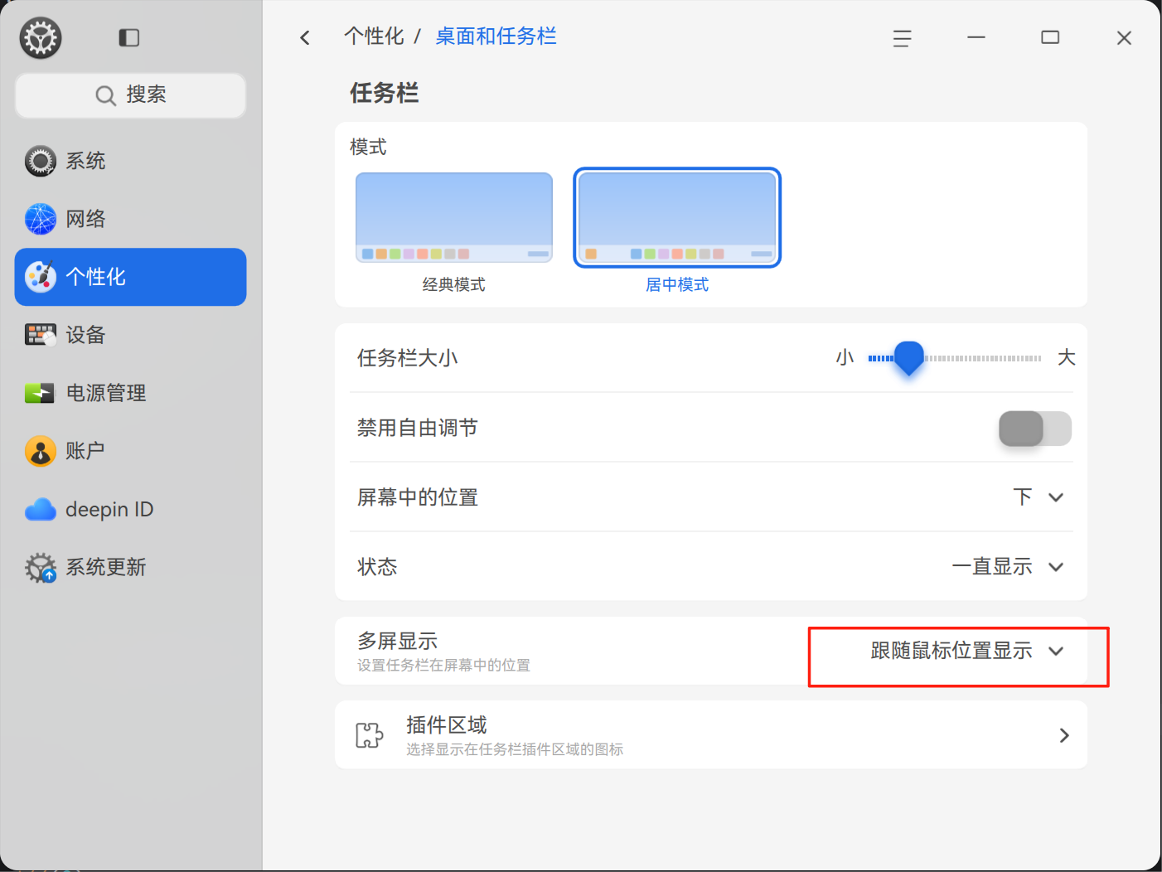Screen dimensions: 1162x872
Task: Select 电源管理 in the sidebar
Action: pos(130,393)
